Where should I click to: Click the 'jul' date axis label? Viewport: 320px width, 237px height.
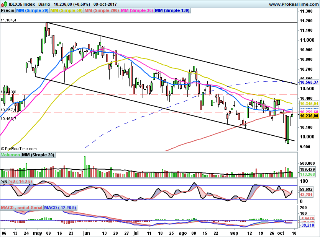coord(136,233)
